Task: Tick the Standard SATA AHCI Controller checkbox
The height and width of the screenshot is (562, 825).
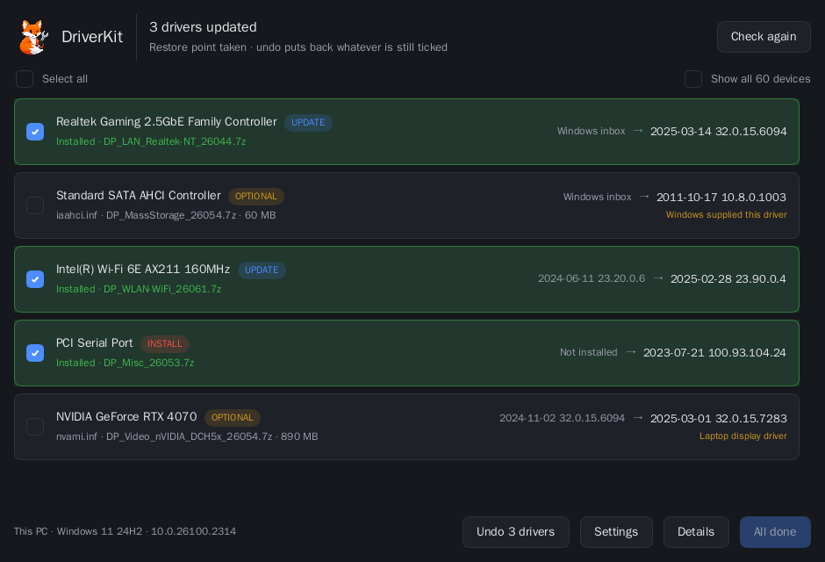Action: (35, 205)
